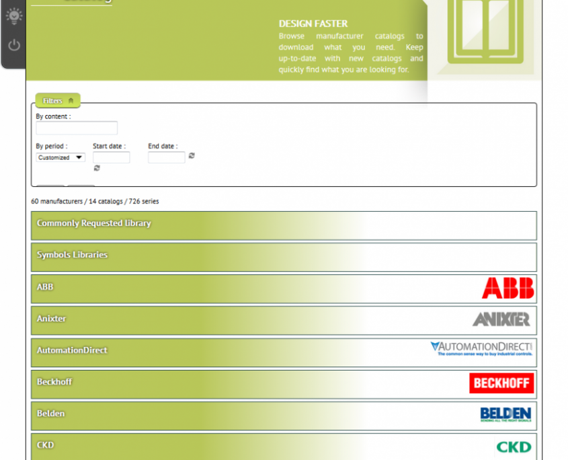568x460 pixels.
Task: Expand the Anixter manufacturer row
Action: [x=284, y=320]
